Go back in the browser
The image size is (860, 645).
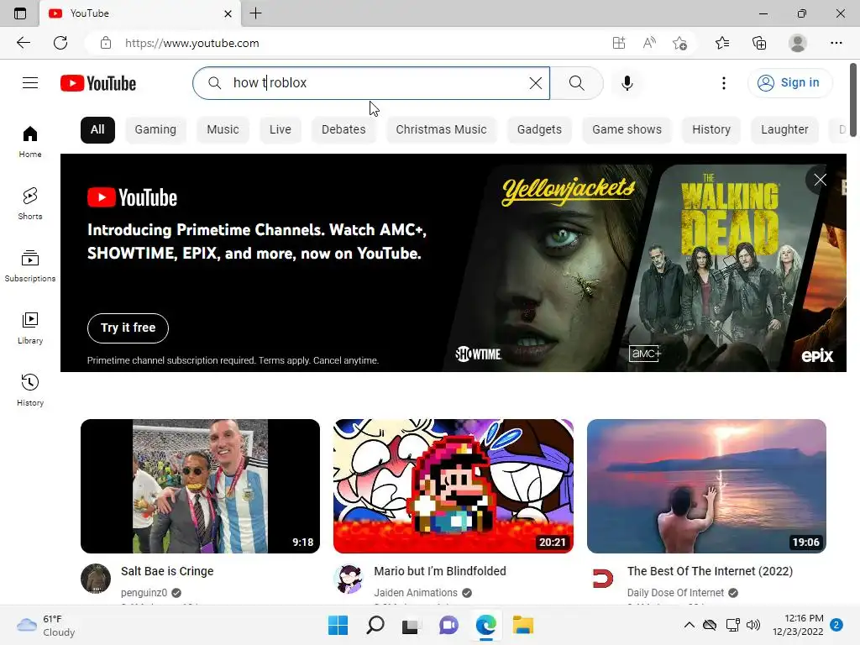click(23, 43)
